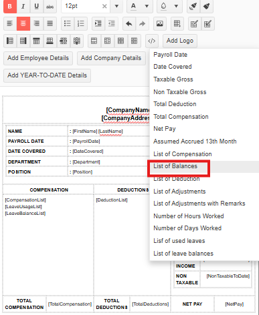This screenshot has width=259, height=315.
Task: Justify the paragraph text
Action: click(x=50, y=23)
